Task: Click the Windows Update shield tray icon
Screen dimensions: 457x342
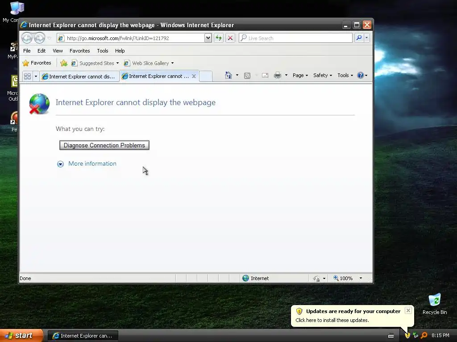Action: pyautogui.click(x=407, y=335)
